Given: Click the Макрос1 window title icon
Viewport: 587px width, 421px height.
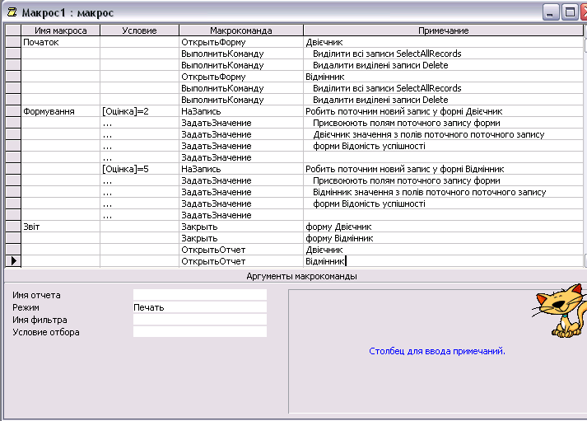Looking at the screenshot, I should (x=12, y=12).
